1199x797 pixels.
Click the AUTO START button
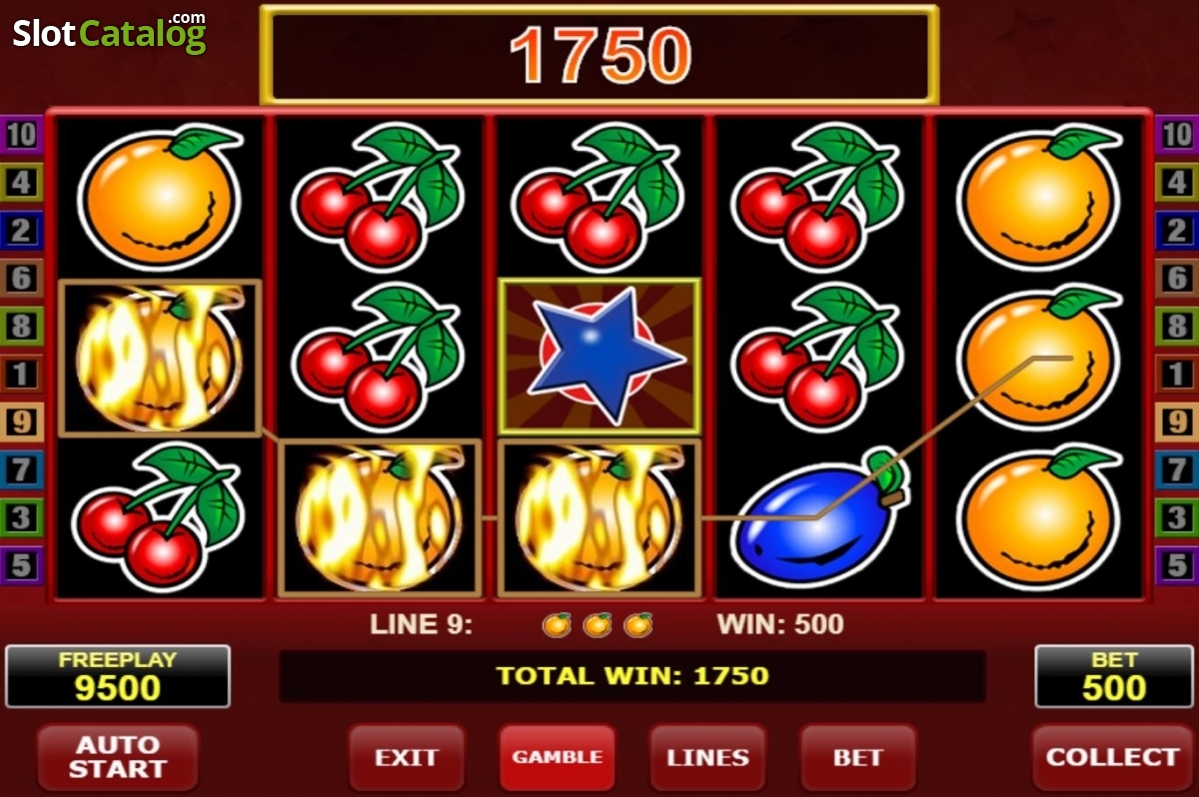click(x=118, y=757)
